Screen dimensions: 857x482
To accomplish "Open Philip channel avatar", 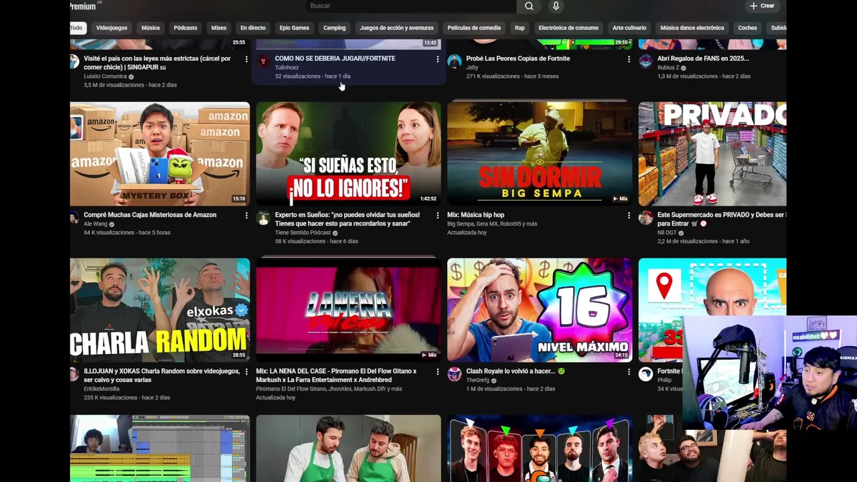I will [645, 374].
